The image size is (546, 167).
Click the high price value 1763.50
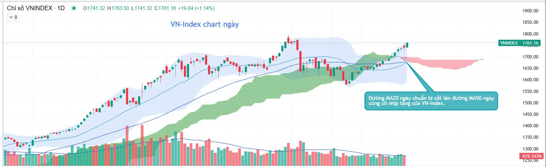pos(120,8)
